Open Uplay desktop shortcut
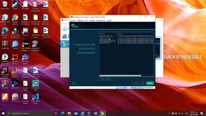Image resolution: width=206 pixels, height=116 pixels. [x=15, y=45]
